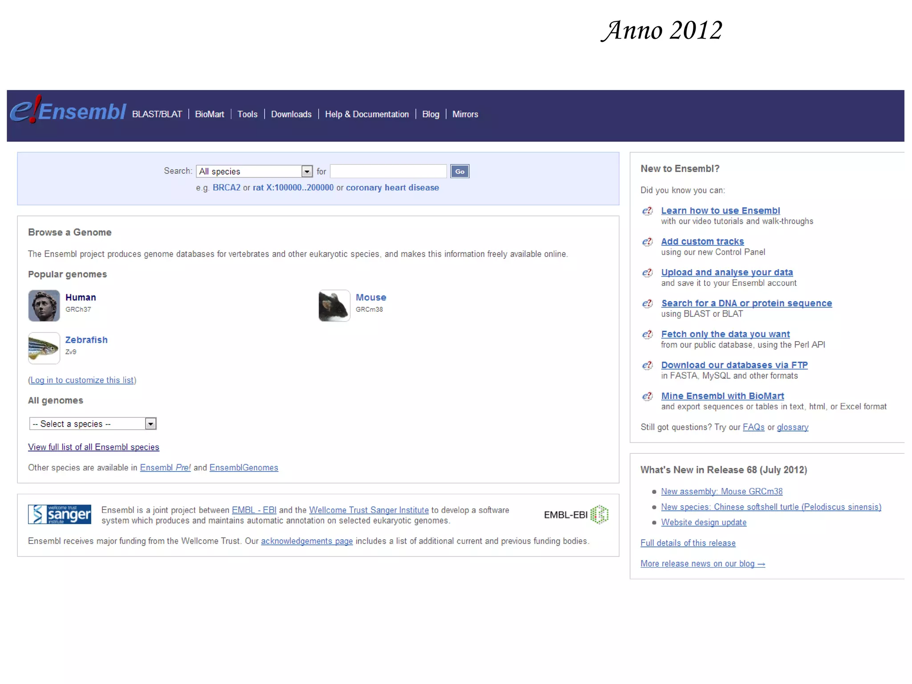
Task: Click the search text input field
Action: tap(388, 171)
